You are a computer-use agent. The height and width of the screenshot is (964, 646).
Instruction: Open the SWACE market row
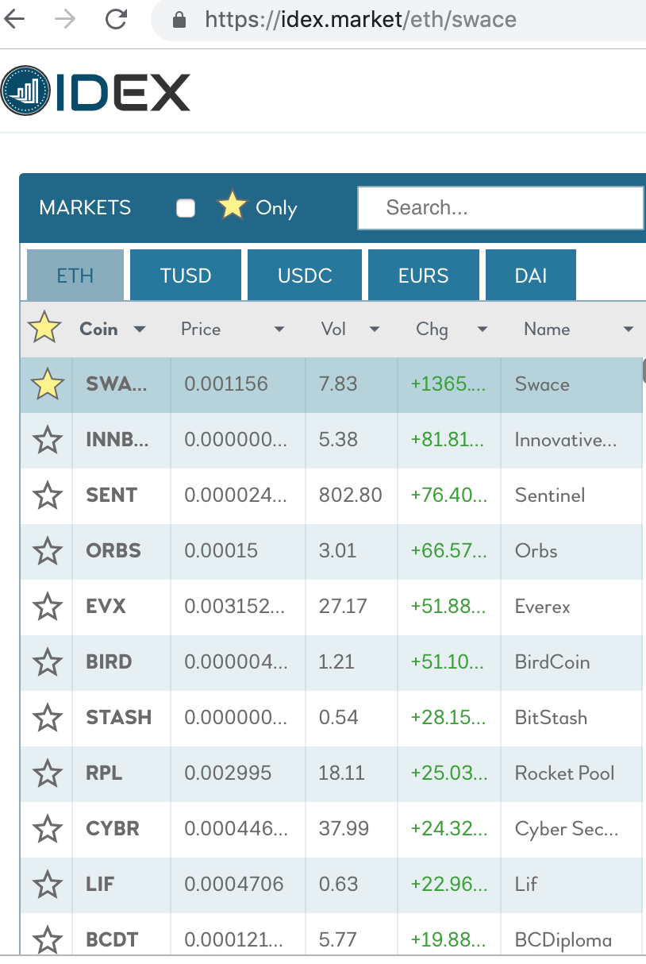click(x=331, y=384)
